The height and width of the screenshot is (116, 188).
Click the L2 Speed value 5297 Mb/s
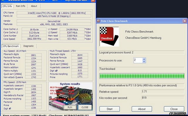pyautogui.click(x=72, y=33)
